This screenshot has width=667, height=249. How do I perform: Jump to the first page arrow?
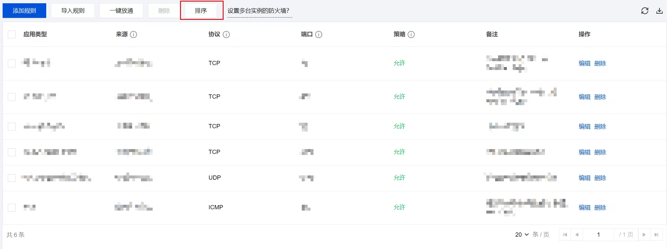(x=565, y=235)
